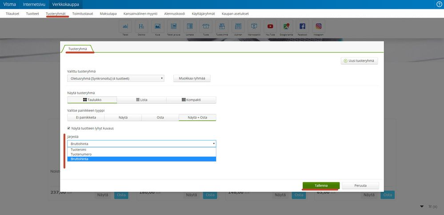
Task: Choose the highlighted Bruttohinta list option
Action: click(x=142, y=159)
